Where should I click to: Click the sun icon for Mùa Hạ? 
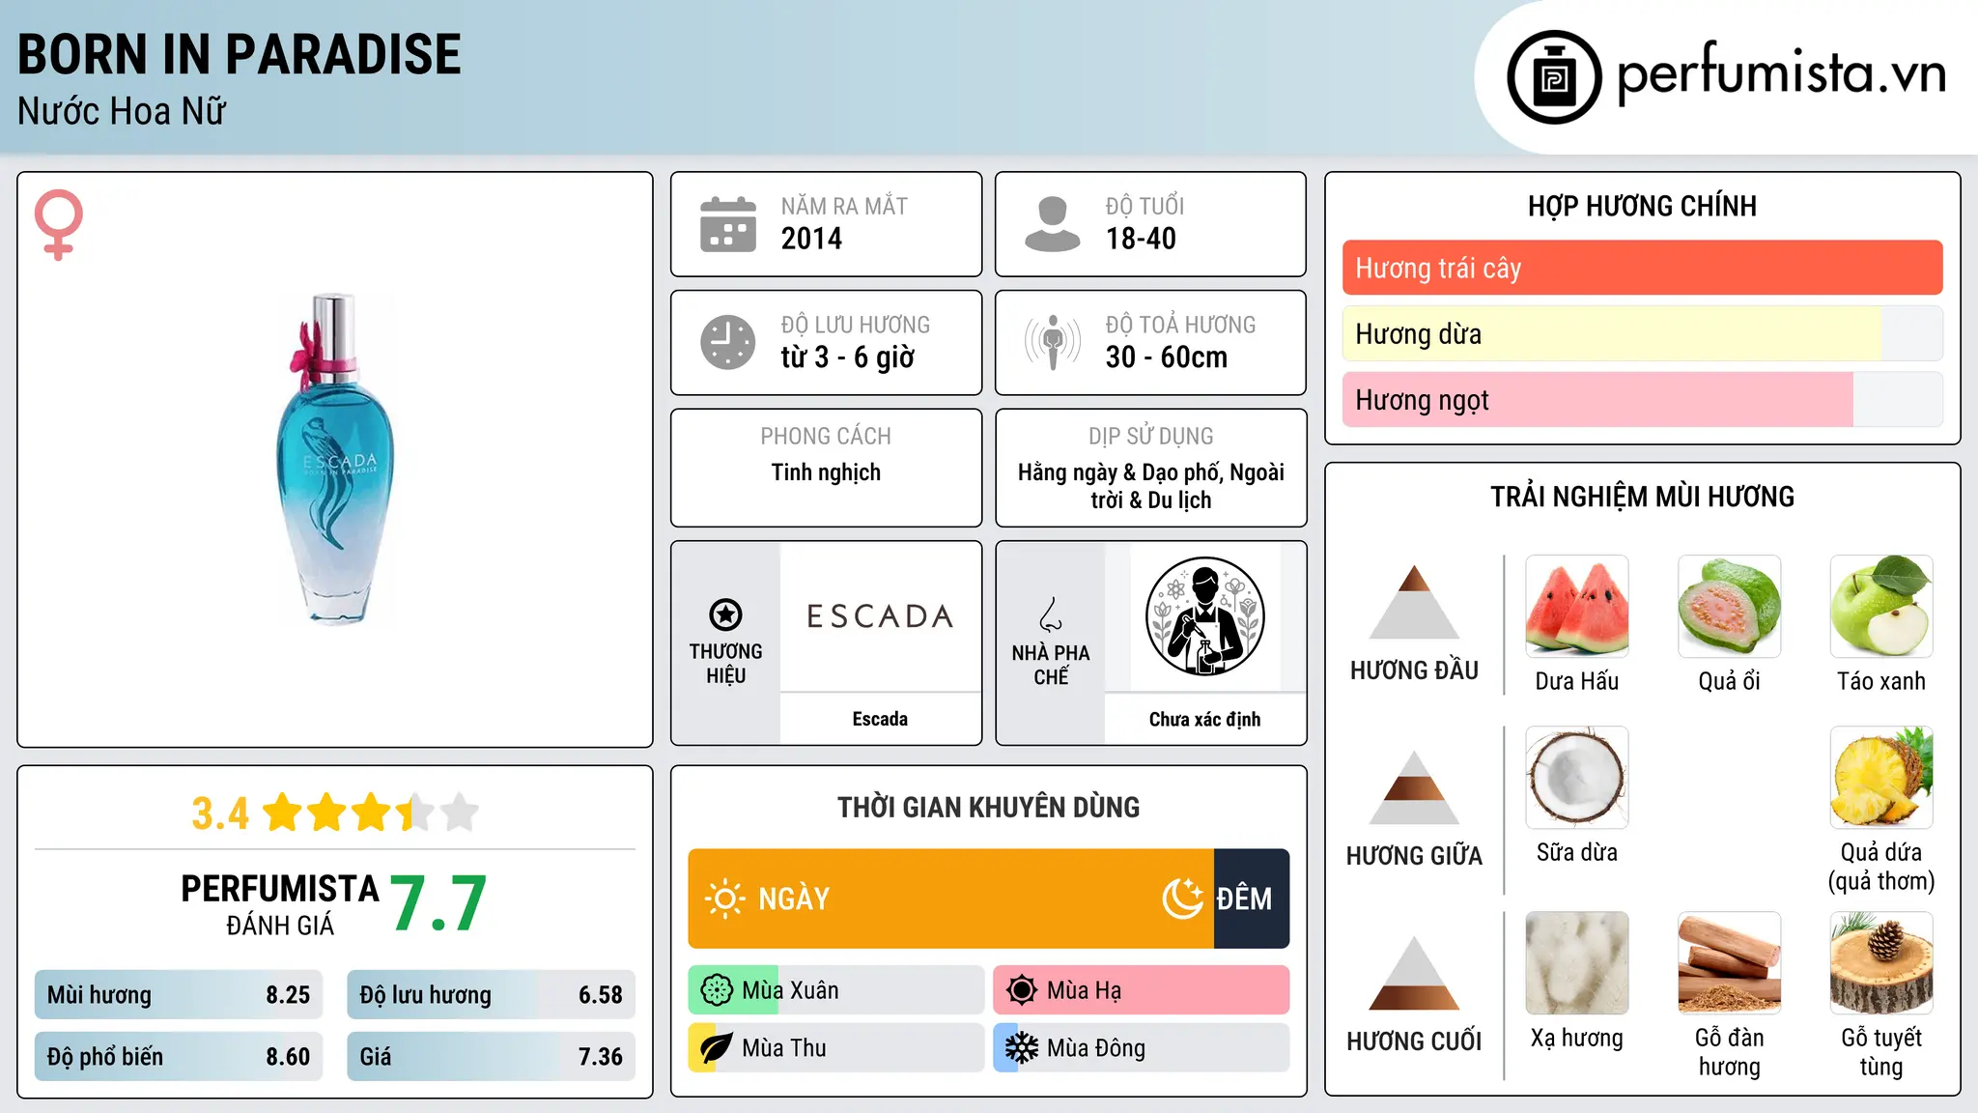tap(1022, 990)
